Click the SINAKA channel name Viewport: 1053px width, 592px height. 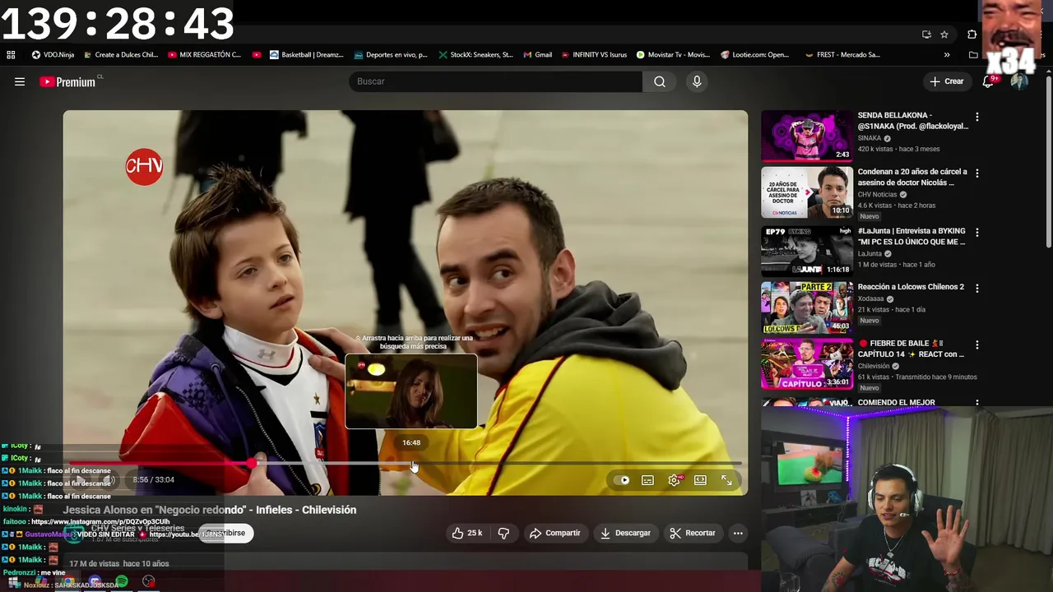(870, 138)
